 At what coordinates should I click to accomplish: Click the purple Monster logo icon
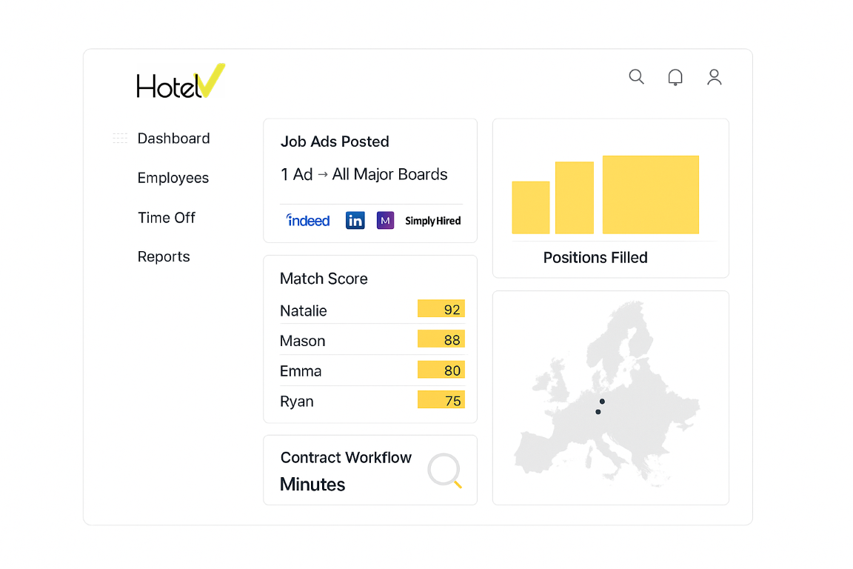[385, 221]
